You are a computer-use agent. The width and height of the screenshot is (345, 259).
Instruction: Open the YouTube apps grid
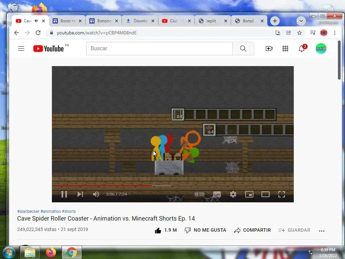coord(285,49)
